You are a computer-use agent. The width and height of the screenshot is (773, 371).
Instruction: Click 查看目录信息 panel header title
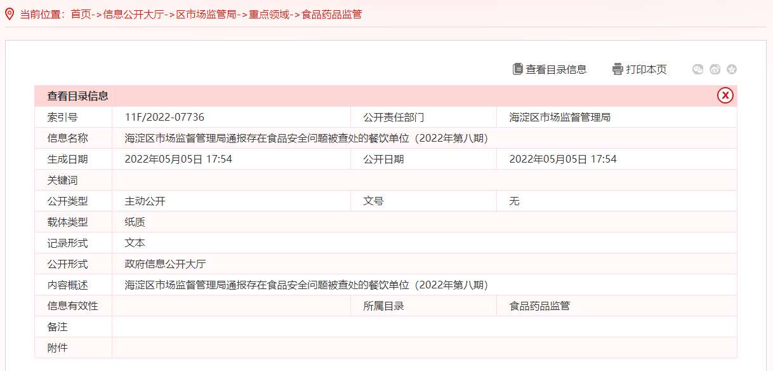click(77, 96)
